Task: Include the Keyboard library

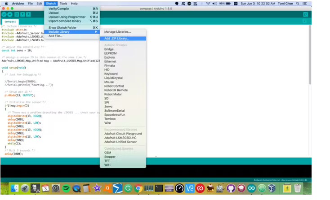Action: point(123,74)
